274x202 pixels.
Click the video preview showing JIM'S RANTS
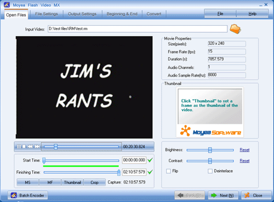(x=84, y=87)
